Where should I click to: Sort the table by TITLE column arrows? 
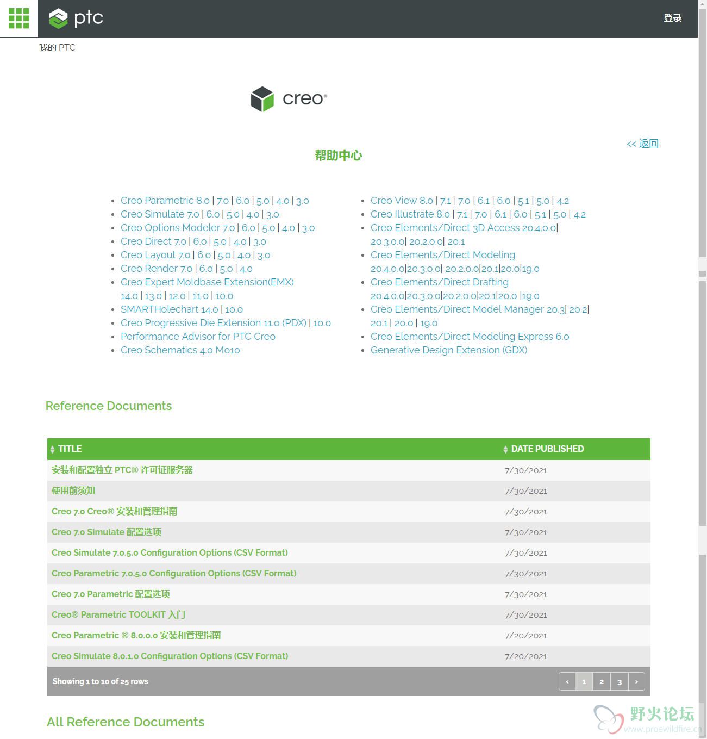(x=52, y=450)
